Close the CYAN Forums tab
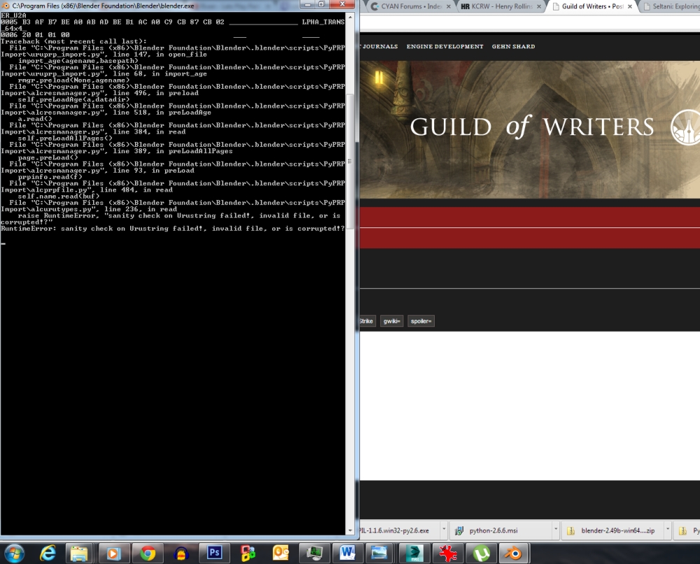This screenshot has height=564, width=700. point(449,6)
